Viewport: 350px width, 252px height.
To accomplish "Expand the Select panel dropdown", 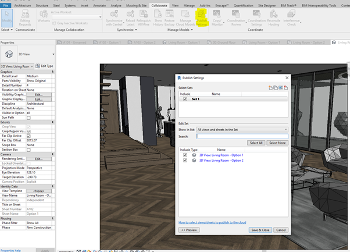I will (12, 30).
